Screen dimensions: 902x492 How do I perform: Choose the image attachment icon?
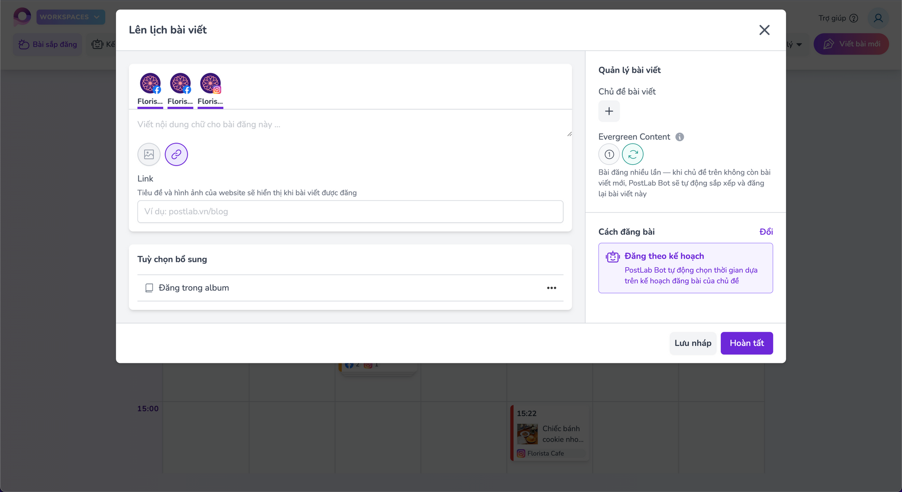coord(149,154)
